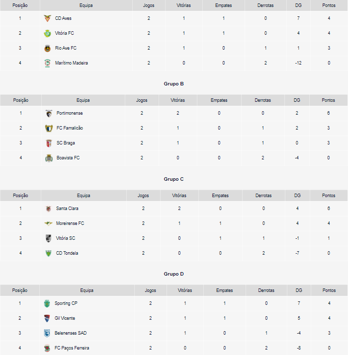
Task: Click the Portimonense club crest
Action: pos(48,113)
